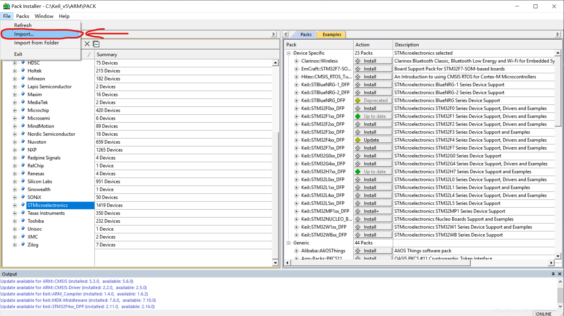Expand the HDSC vendor node

15,63
